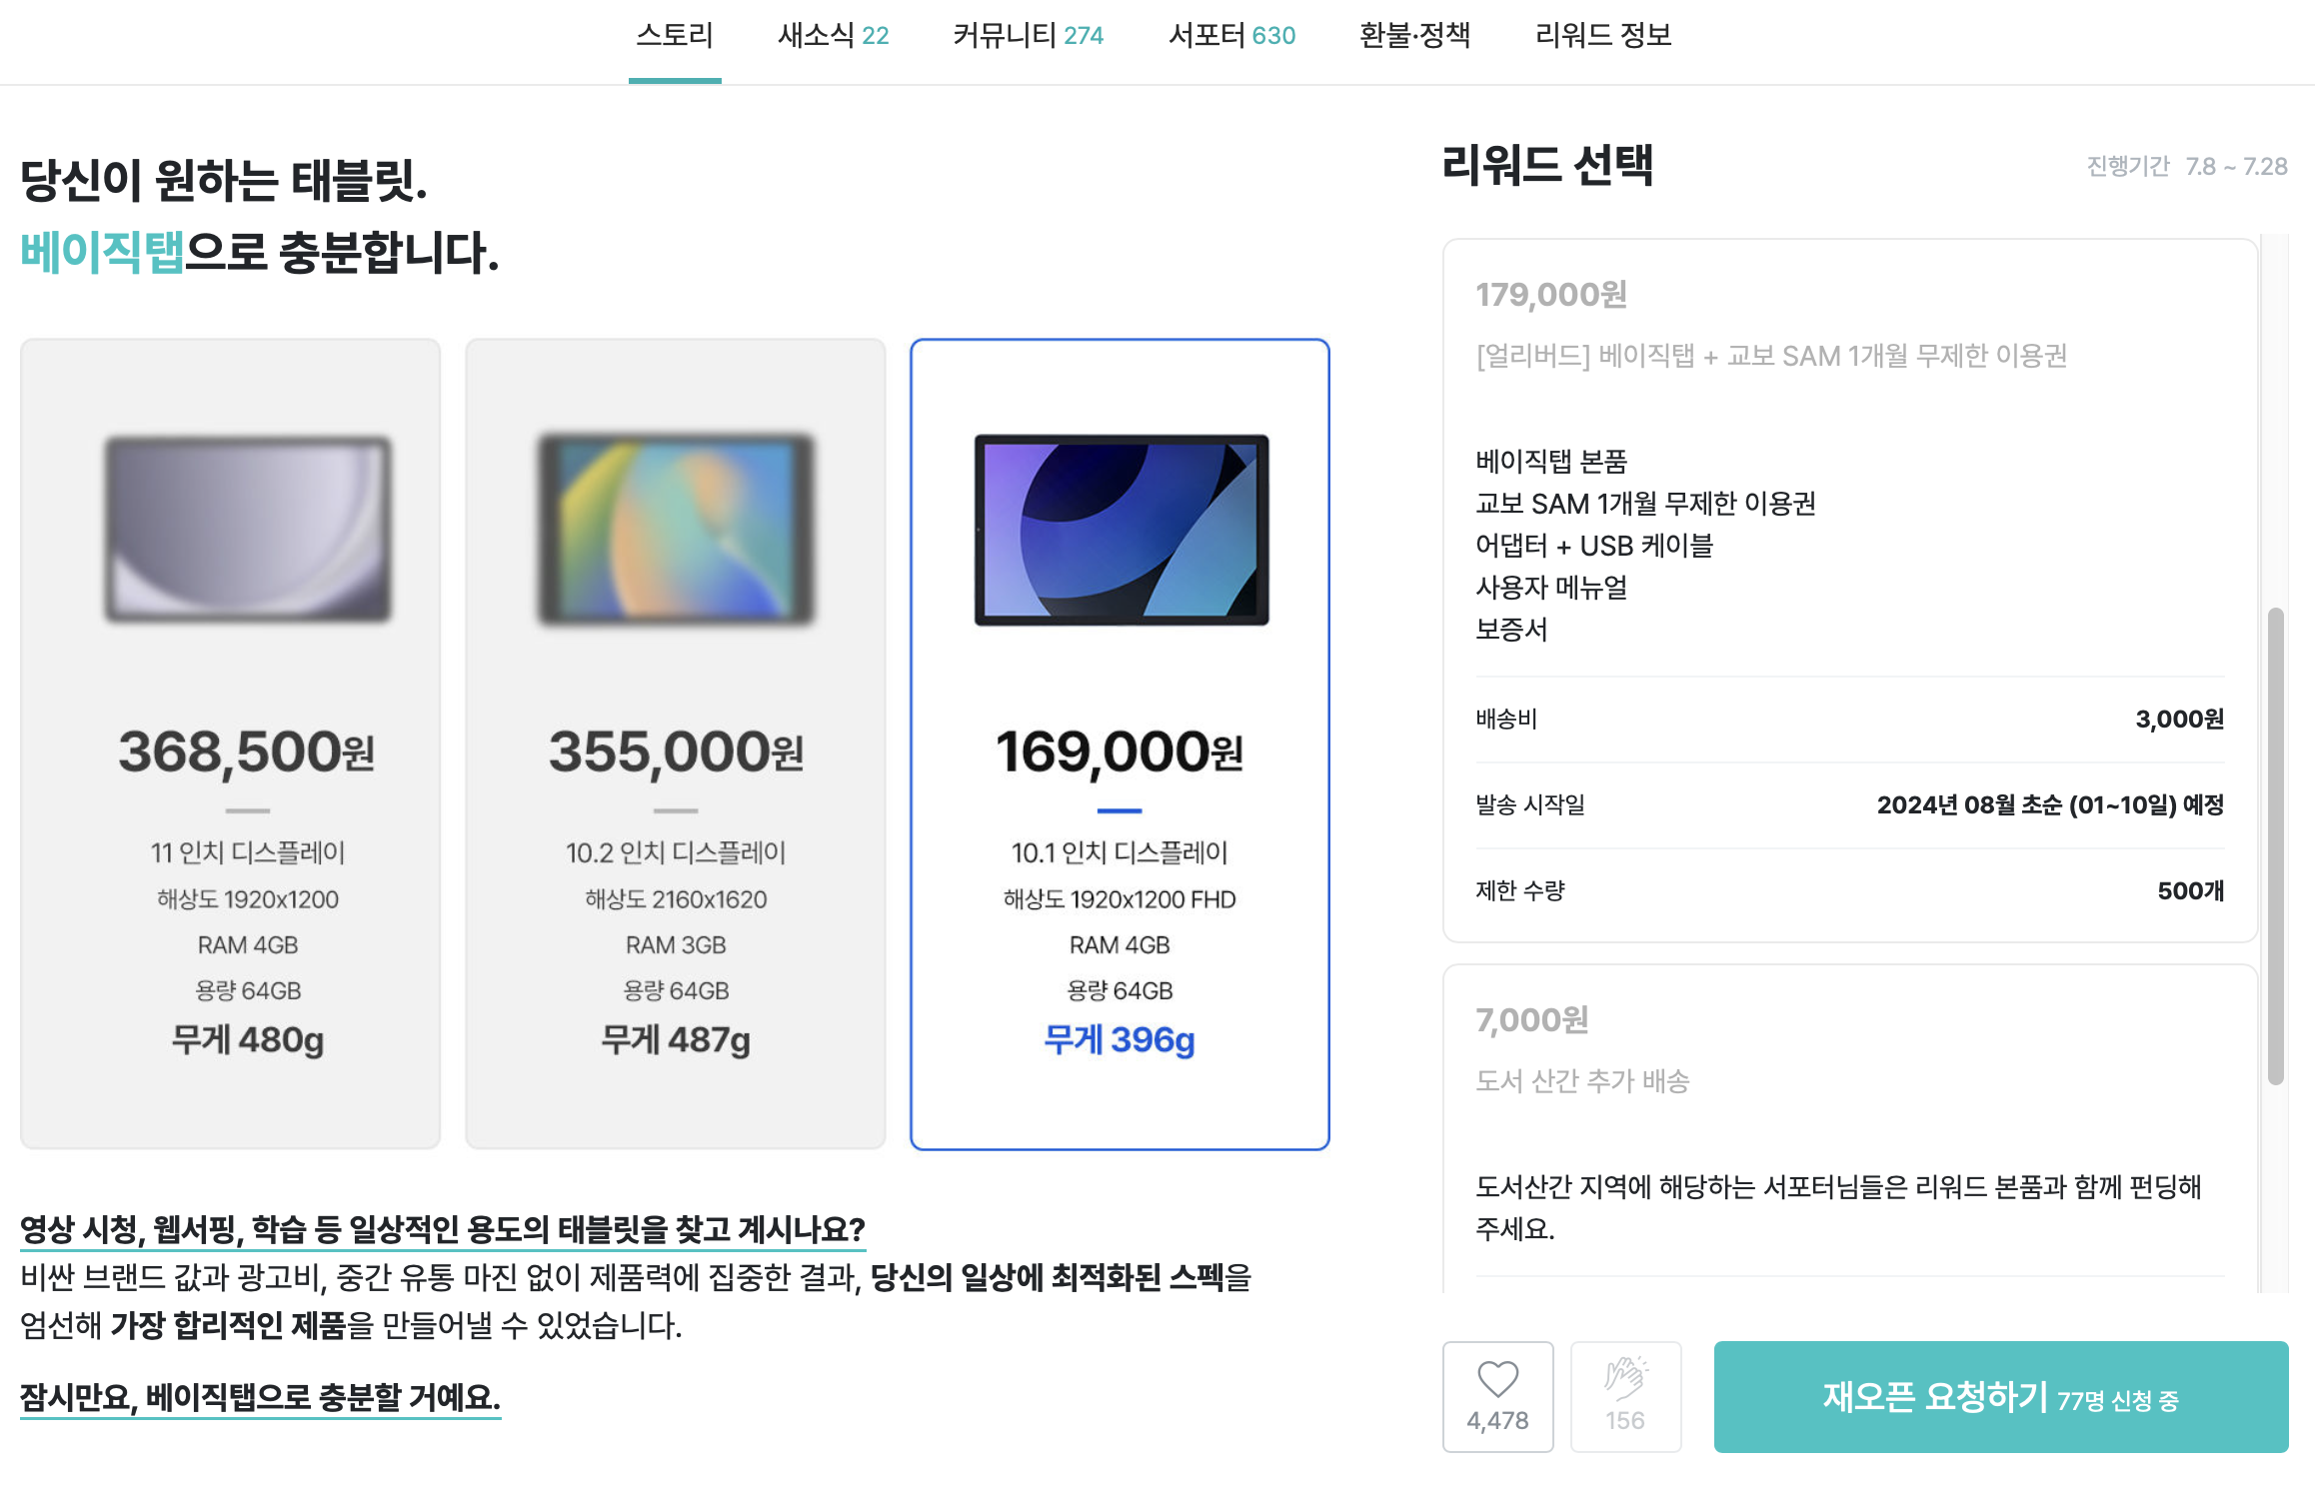Viewport: 2315px width, 1491px height.
Task: Click the 무게 396g highlighted text
Action: [x=1120, y=1040]
